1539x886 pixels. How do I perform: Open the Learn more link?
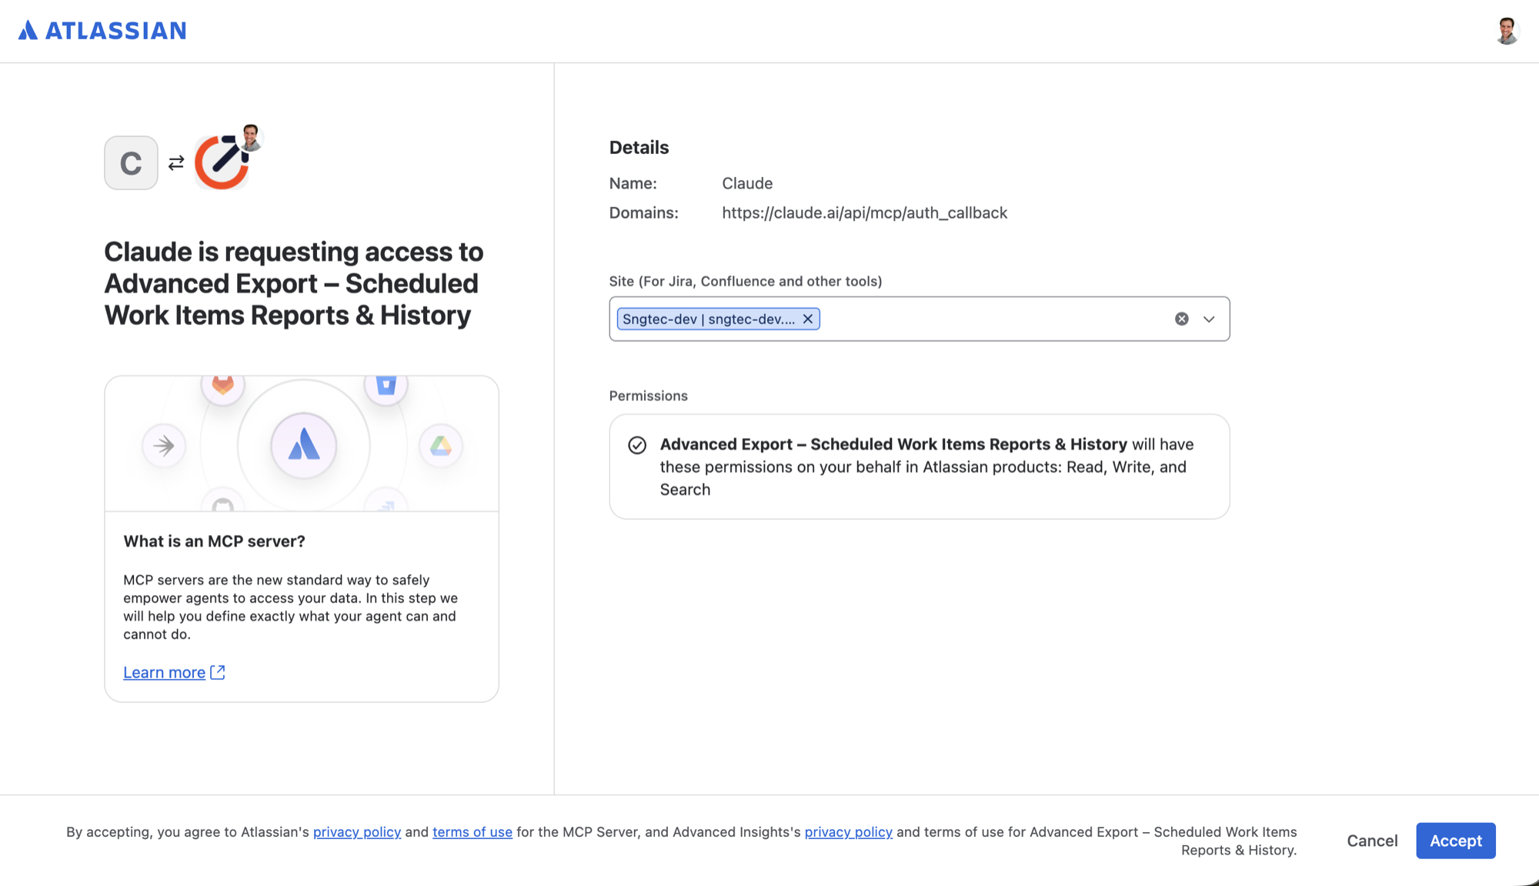tap(165, 672)
